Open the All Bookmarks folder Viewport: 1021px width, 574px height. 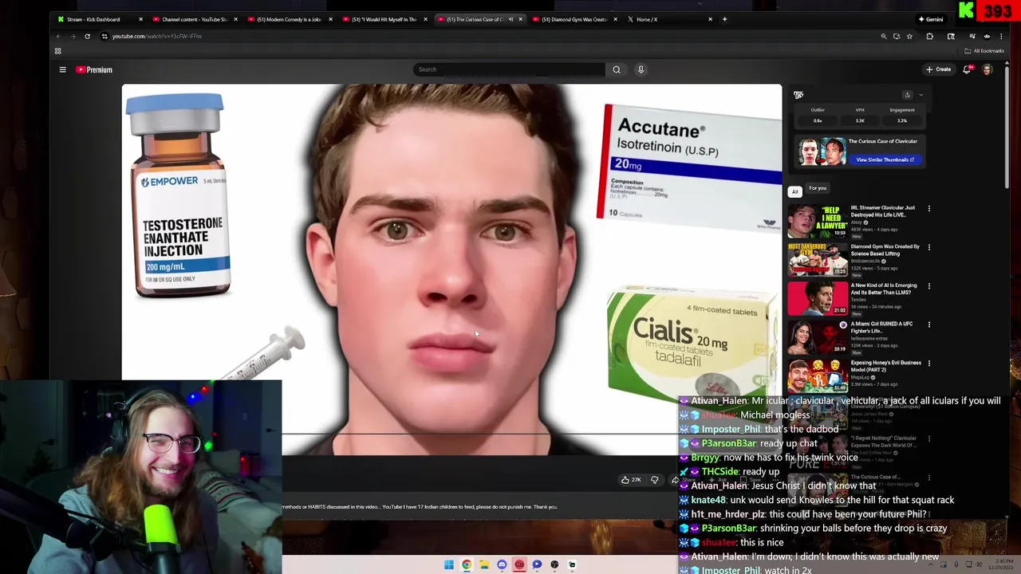[984, 51]
